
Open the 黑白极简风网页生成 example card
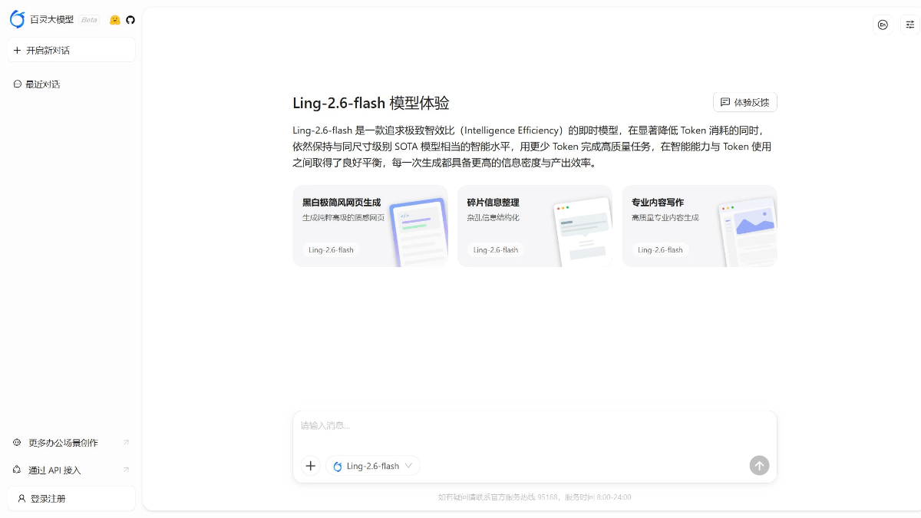pos(371,226)
